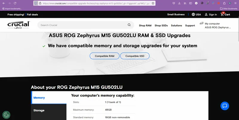Open the Shop RAM menu
Screen dimensions: 239x120
[x=145, y=25]
